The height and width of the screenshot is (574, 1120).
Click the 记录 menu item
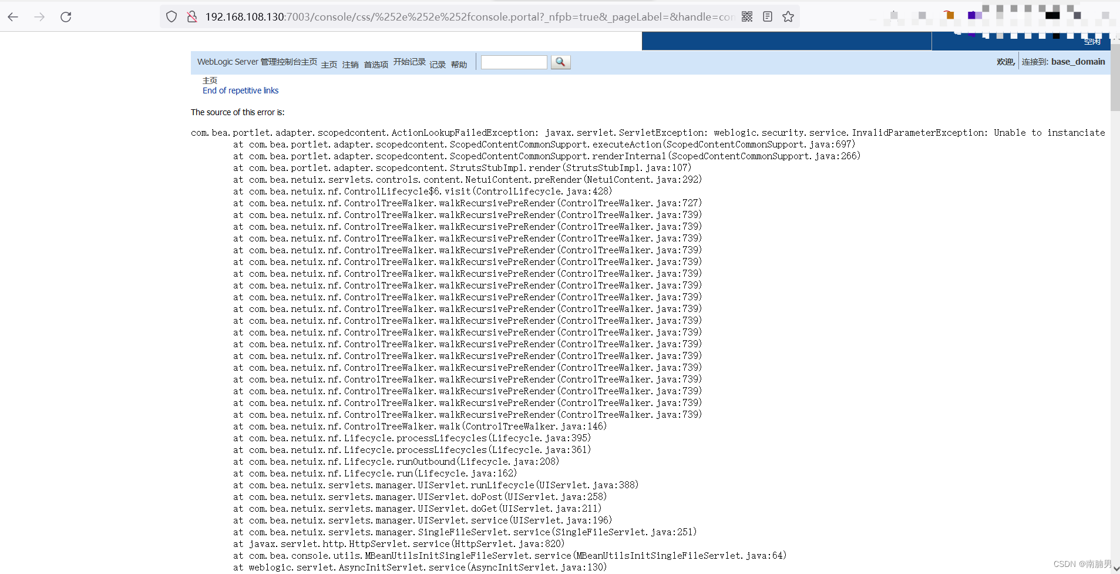point(438,65)
